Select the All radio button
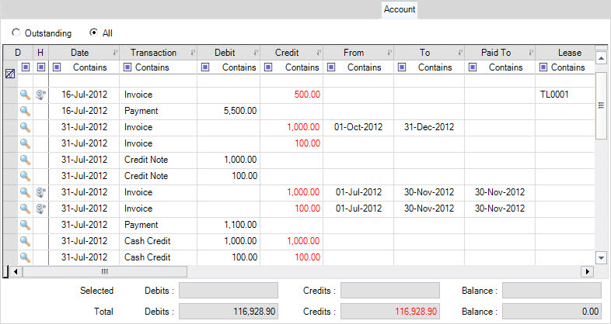Image resolution: width=611 pixels, height=324 pixels. (x=93, y=33)
